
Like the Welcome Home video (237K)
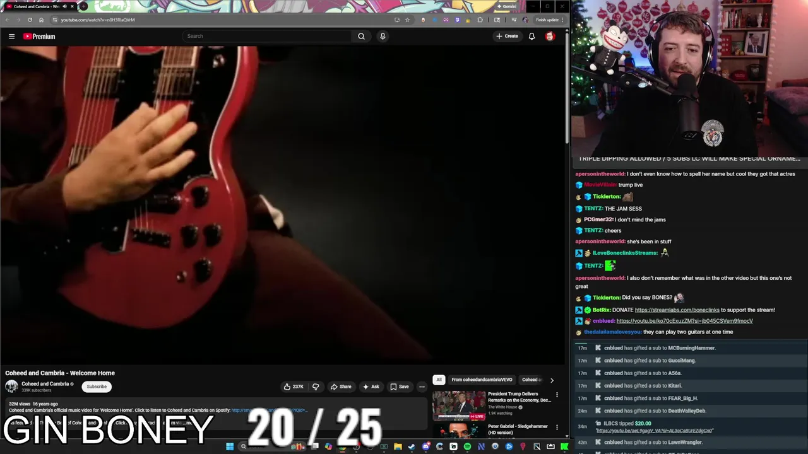294,387
